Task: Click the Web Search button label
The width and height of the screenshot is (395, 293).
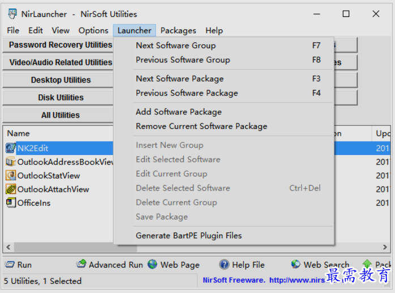Action: (327, 265)
